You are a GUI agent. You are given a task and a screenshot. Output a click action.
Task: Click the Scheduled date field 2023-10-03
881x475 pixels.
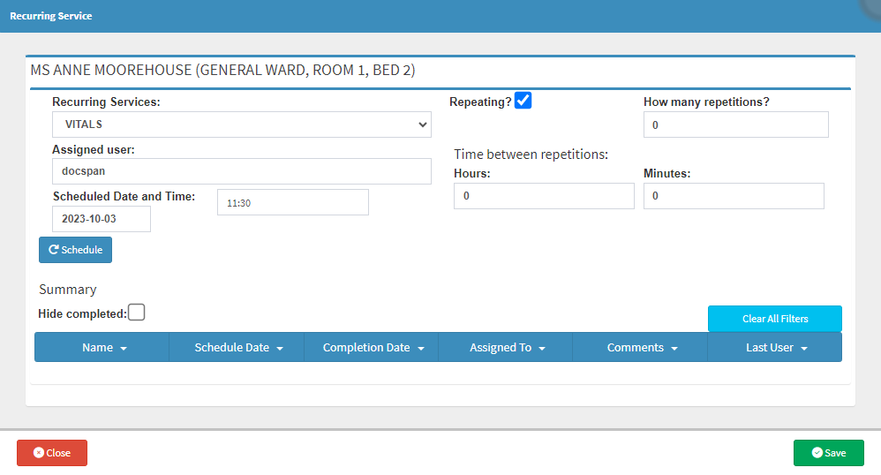coord(102,219)
